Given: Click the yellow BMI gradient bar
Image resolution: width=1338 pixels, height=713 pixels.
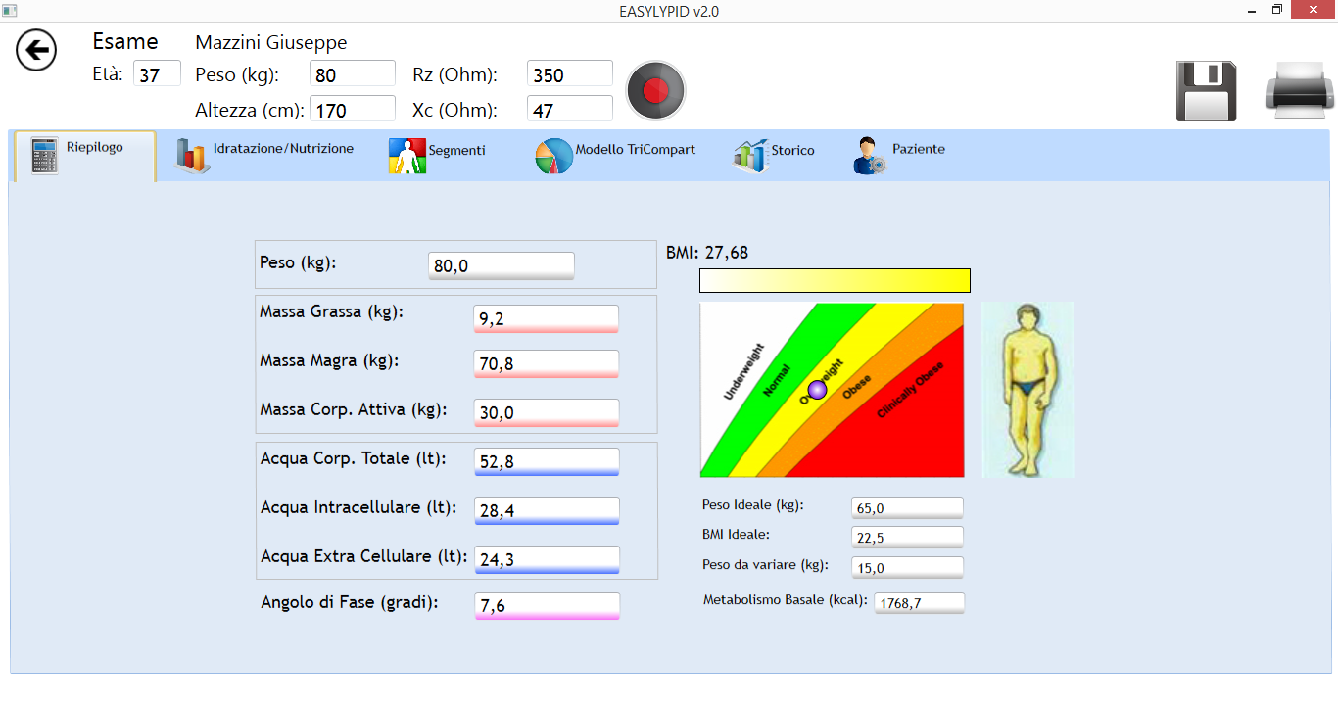Looking at the screenshot, I should (x=835, y=280).
